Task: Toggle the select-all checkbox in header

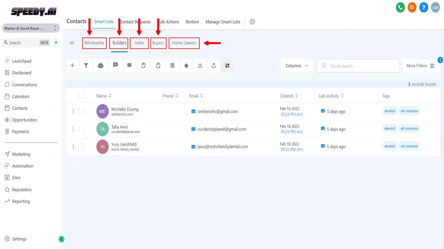Action: click(81, 96)
